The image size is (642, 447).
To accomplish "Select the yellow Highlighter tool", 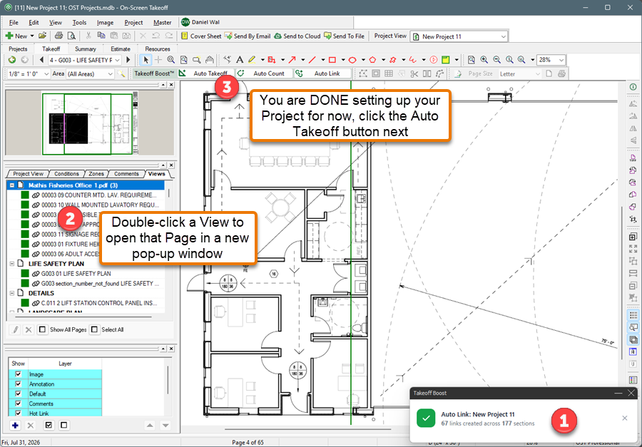I will [252, 60].
